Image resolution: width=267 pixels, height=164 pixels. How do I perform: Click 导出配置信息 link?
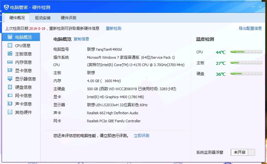[250, 28]
